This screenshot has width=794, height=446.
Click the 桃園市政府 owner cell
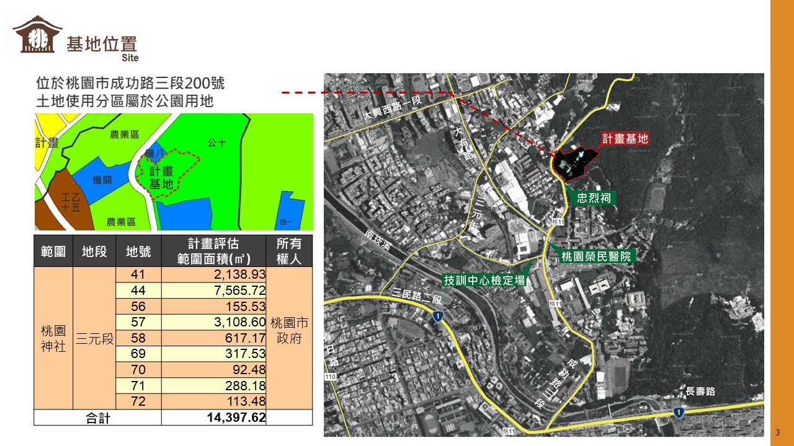coord(289,330)
